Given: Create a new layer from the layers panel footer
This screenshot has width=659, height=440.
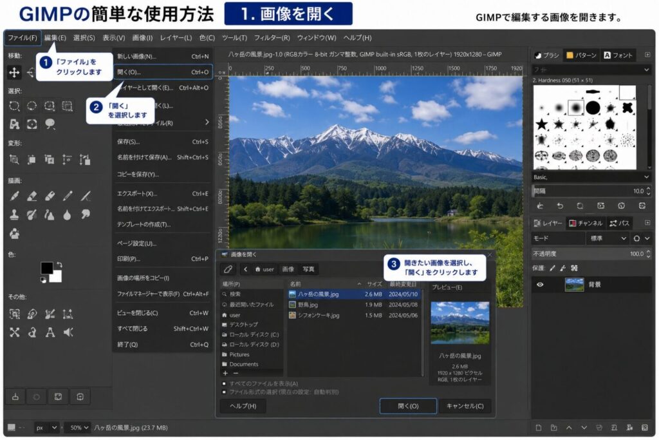Looking at the screenshot, I should coord(539,428).
